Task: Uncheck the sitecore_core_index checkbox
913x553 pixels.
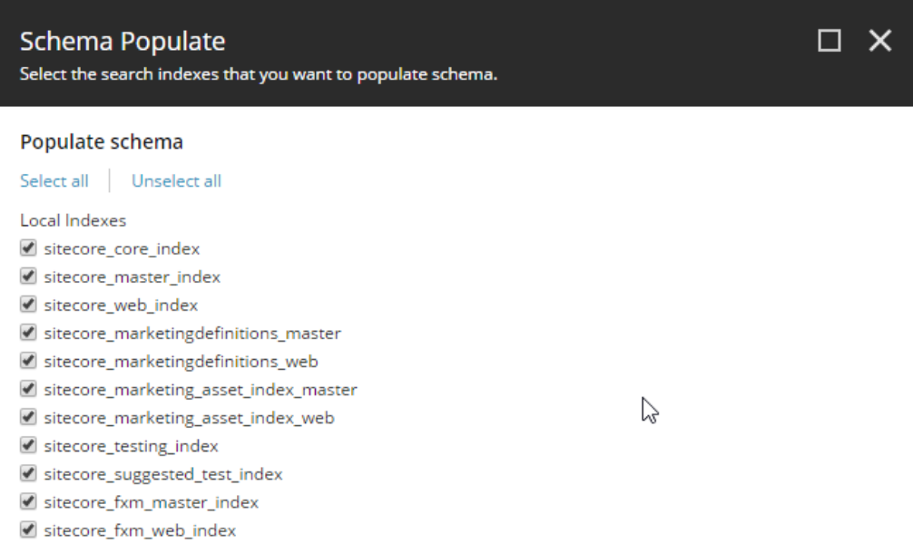Action: (x=28, y=247)
